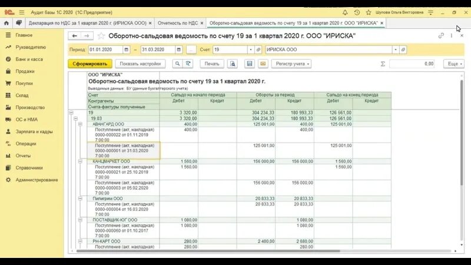Screen dimensions: 471x265
Task: Collapse subaccount 19.03 group
Action: tap(76, 118)
